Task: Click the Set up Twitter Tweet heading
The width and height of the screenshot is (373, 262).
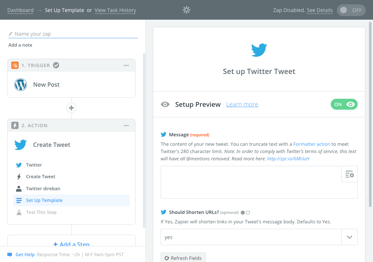Action: [x=259, y=71]
